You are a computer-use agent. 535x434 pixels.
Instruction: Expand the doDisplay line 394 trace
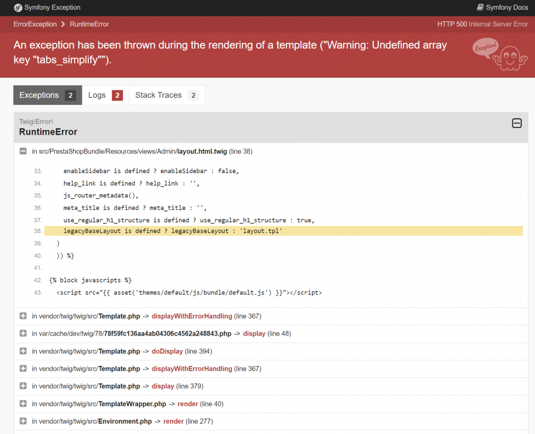coord(23,351)
